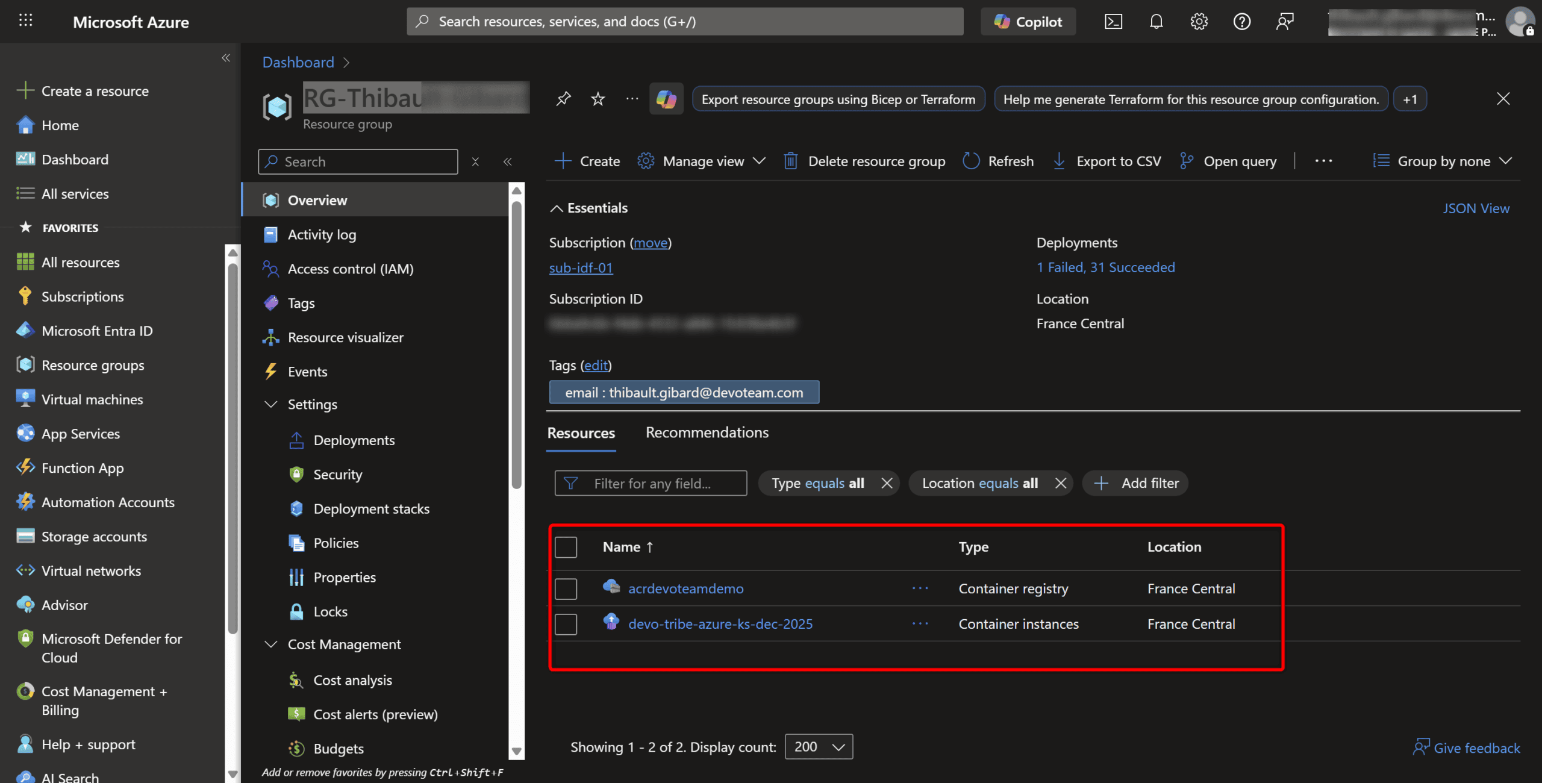This screenshot has height=783, width=1542.
Task: Click Export to CSV download icon
Action: 1059,161
